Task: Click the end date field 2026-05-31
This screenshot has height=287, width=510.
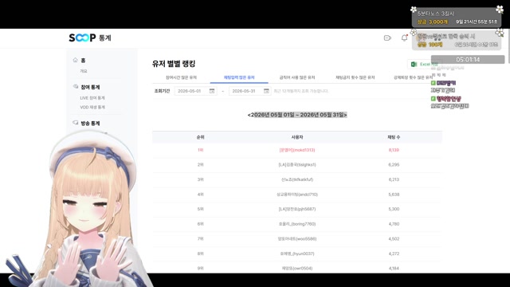Action: click(x=249, y=91)
